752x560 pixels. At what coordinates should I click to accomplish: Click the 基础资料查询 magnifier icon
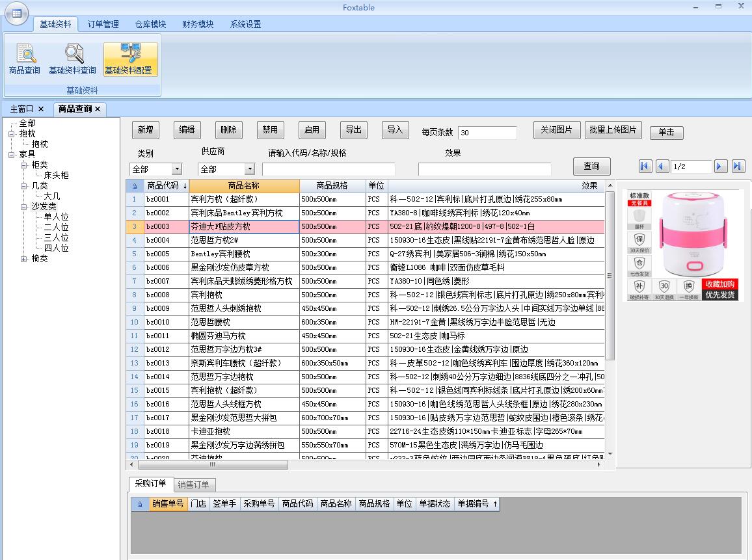click(x=72, y=55)
